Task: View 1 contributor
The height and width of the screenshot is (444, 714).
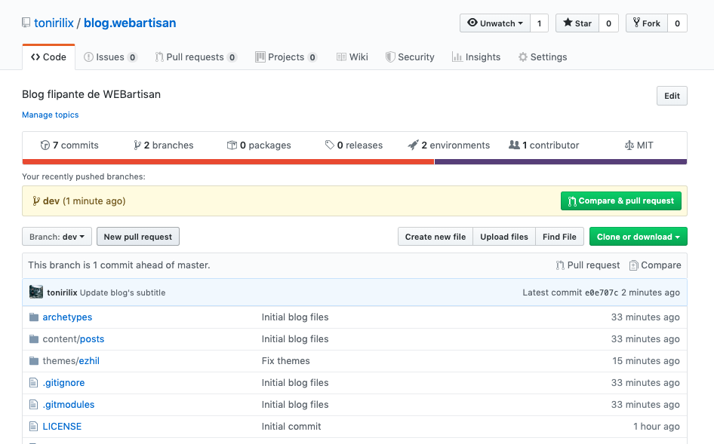Action: click(543, 145)
